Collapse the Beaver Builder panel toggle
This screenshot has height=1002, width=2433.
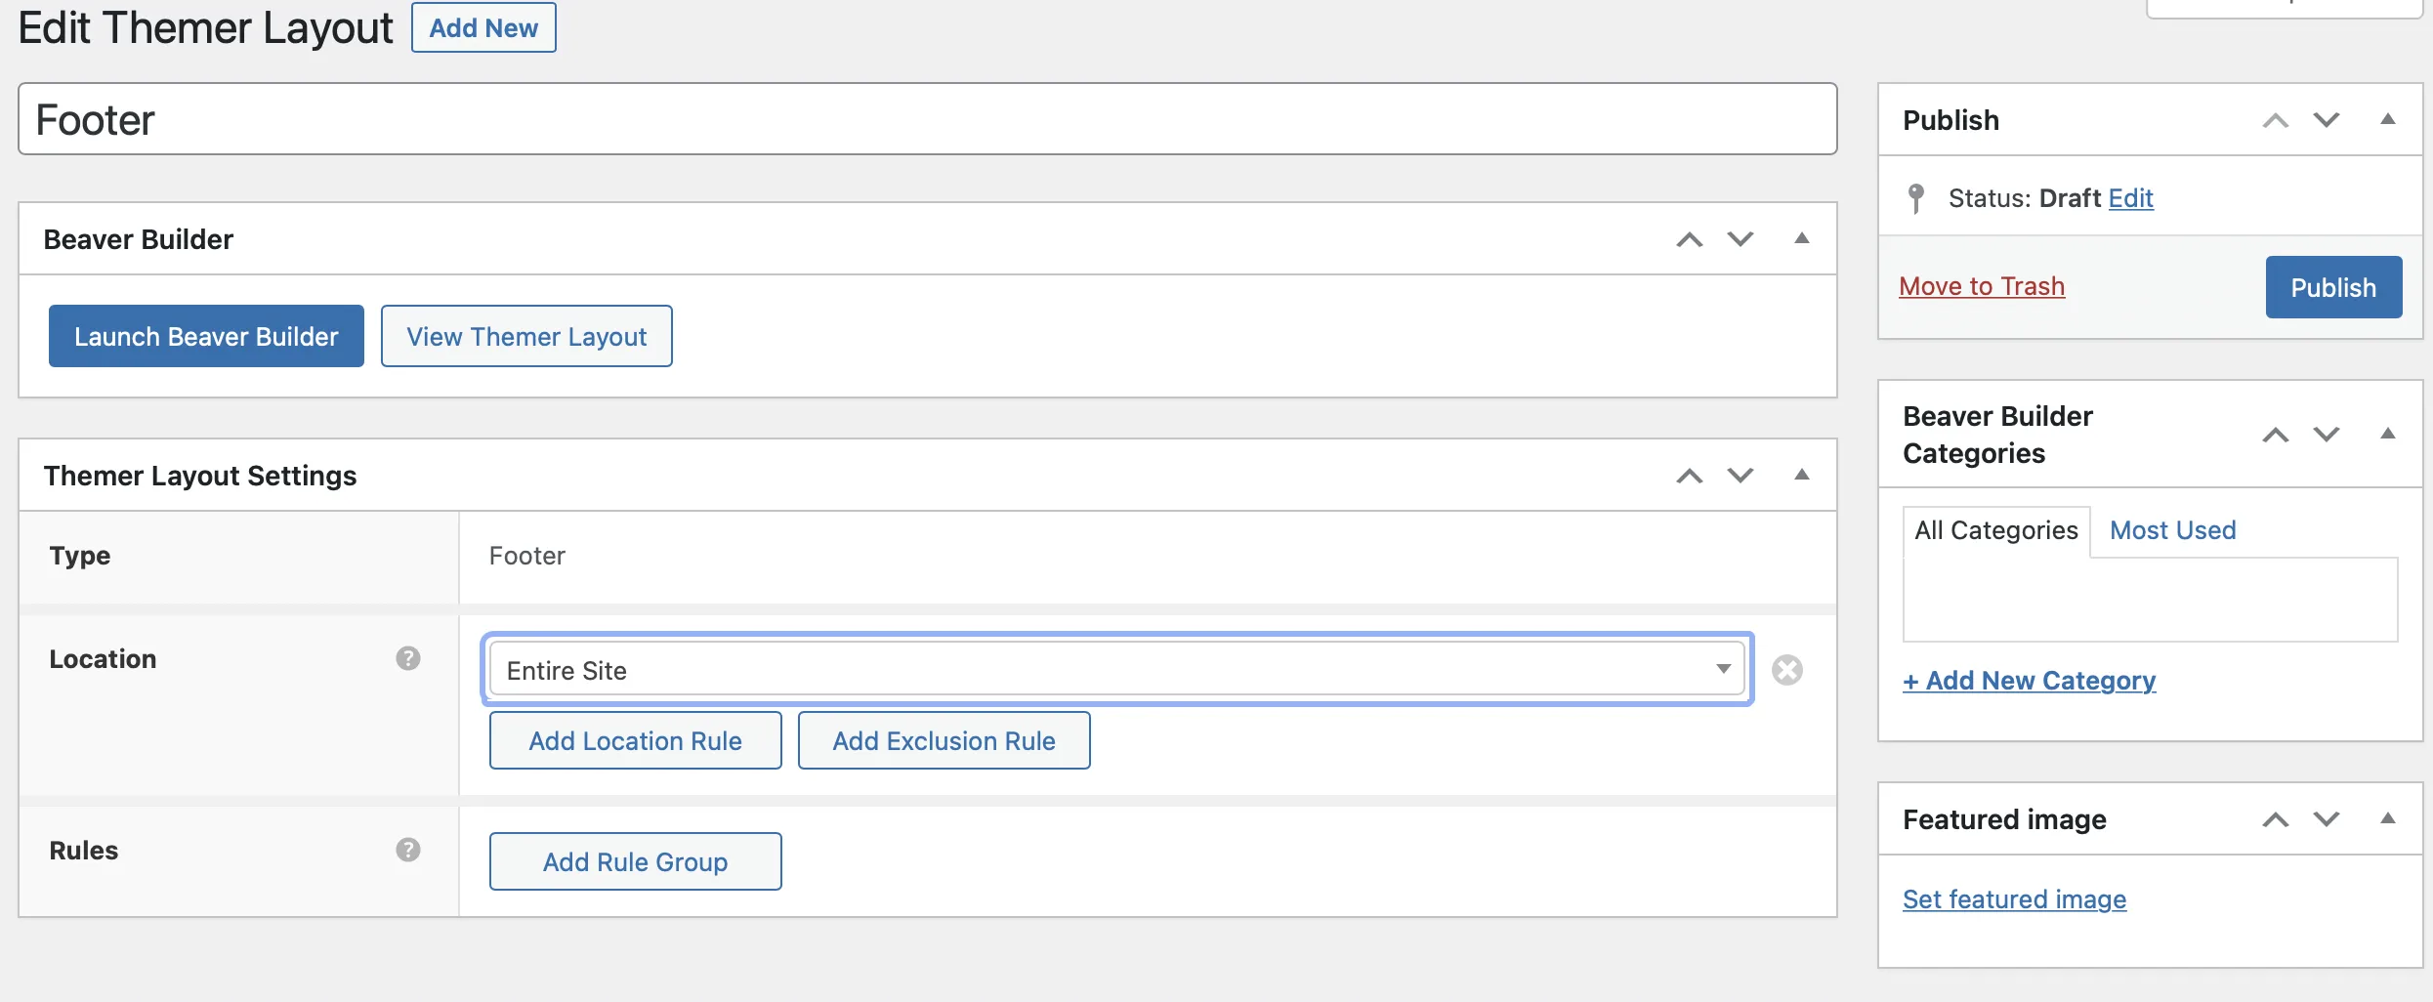click(x=1802, y=238)
